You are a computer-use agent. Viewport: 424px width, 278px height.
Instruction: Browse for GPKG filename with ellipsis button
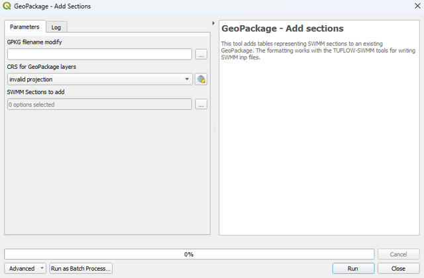(201, 54)
